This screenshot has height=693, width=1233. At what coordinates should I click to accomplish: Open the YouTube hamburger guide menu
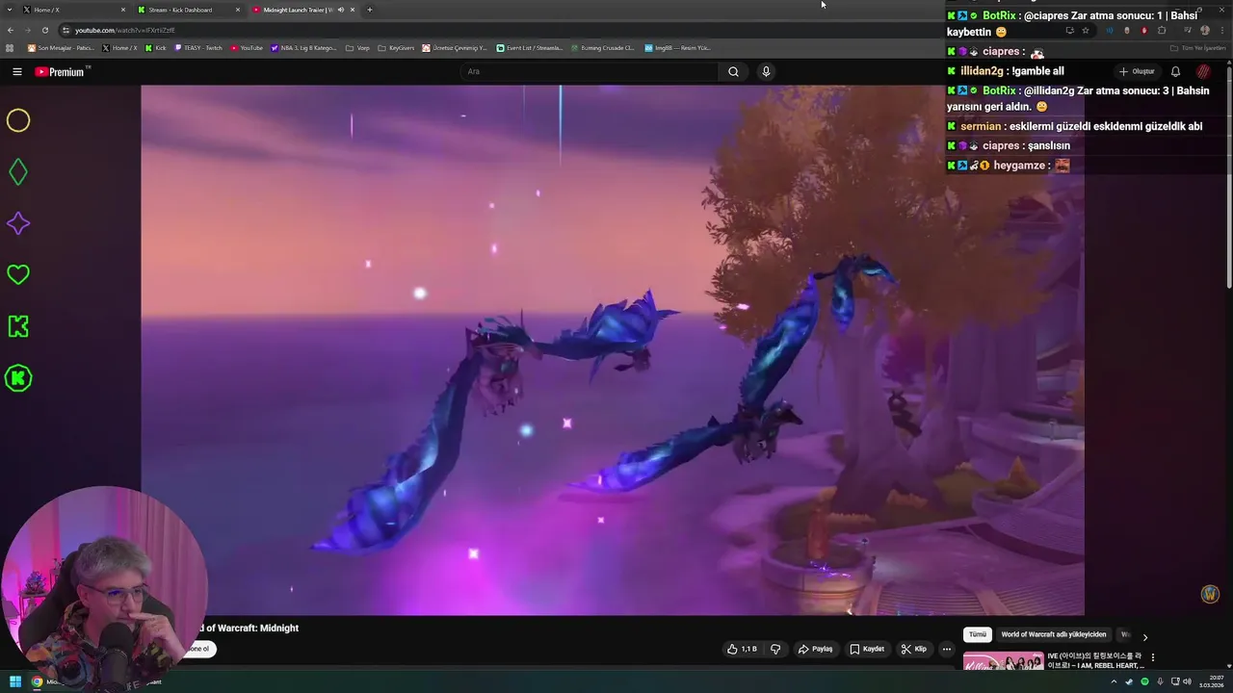(17, 71)
